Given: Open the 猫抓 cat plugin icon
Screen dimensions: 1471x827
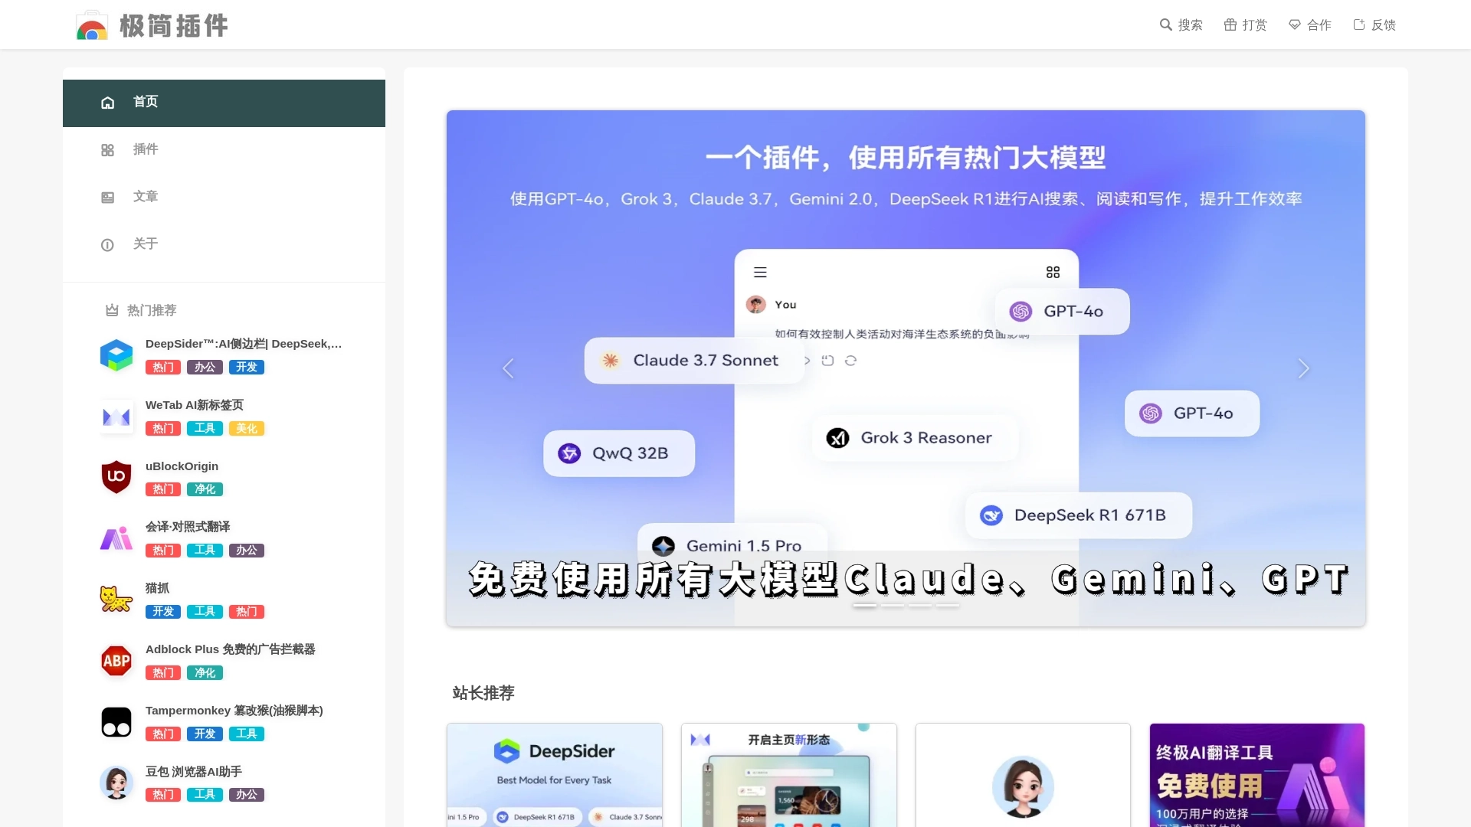Looking at the screenshot, I should (x=116, y=600).
